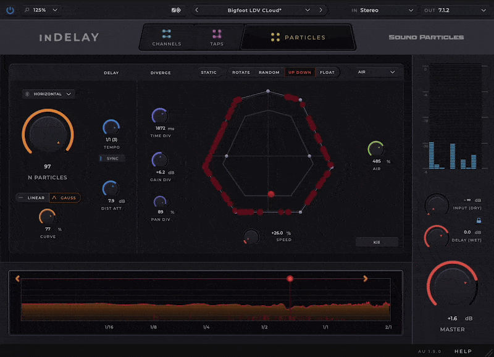Open the Help link
This screenshot has height=357, width=494.
tap(463, 351)
